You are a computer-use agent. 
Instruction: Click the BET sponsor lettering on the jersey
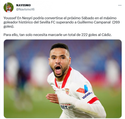64,107
